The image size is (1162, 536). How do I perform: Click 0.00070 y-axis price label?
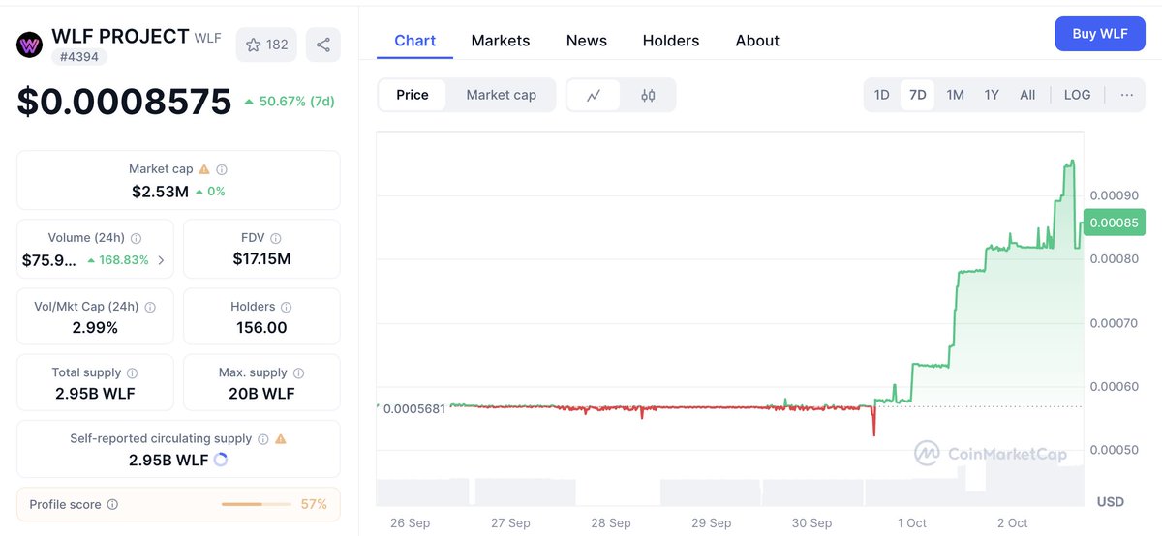pos(1114,323)
